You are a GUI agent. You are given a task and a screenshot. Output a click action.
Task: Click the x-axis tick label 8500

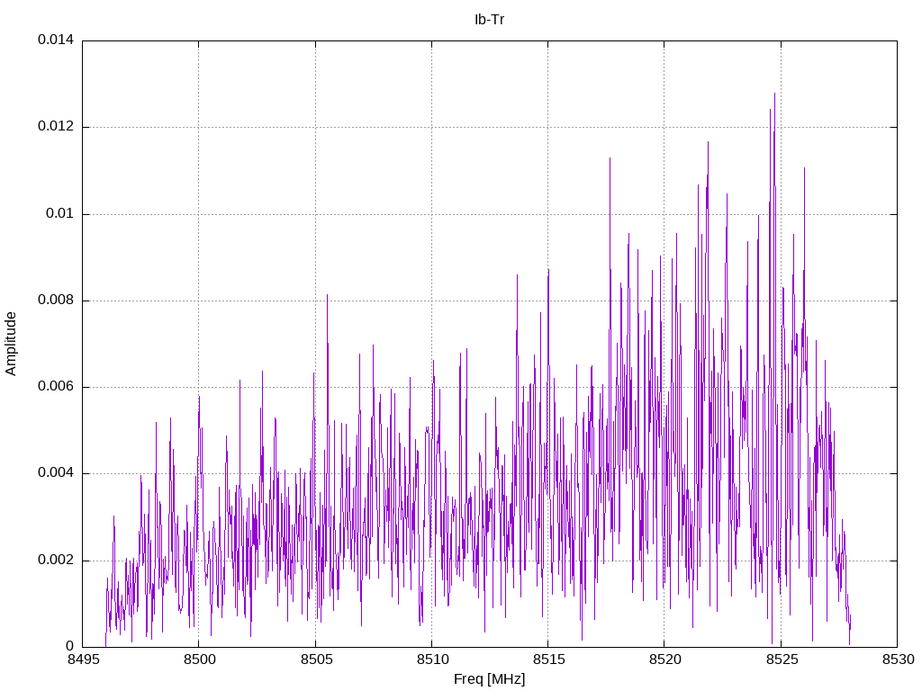pyautogui.click(x=199, y=660)
